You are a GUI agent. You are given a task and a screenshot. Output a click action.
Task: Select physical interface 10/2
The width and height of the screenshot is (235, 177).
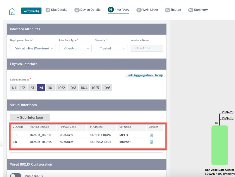pos(61,88)
